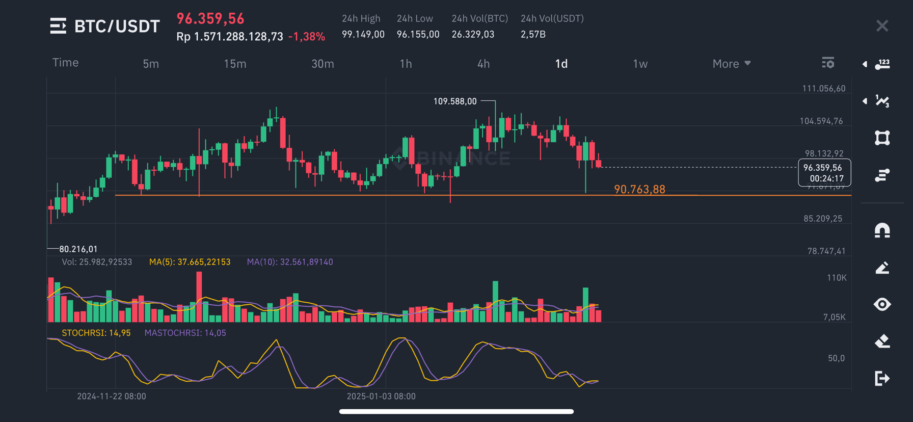Open chart indicator settings icon

[x=828, y=63]
